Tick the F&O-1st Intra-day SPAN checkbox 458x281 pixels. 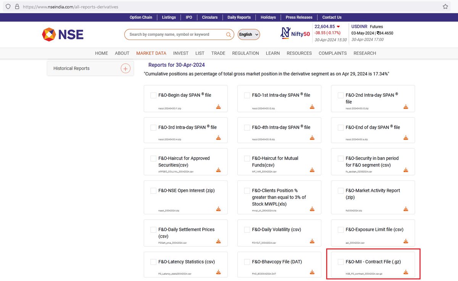247,95
